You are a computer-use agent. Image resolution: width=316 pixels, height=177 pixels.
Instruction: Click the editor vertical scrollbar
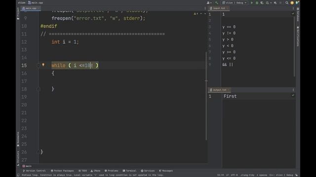[206, 96]
